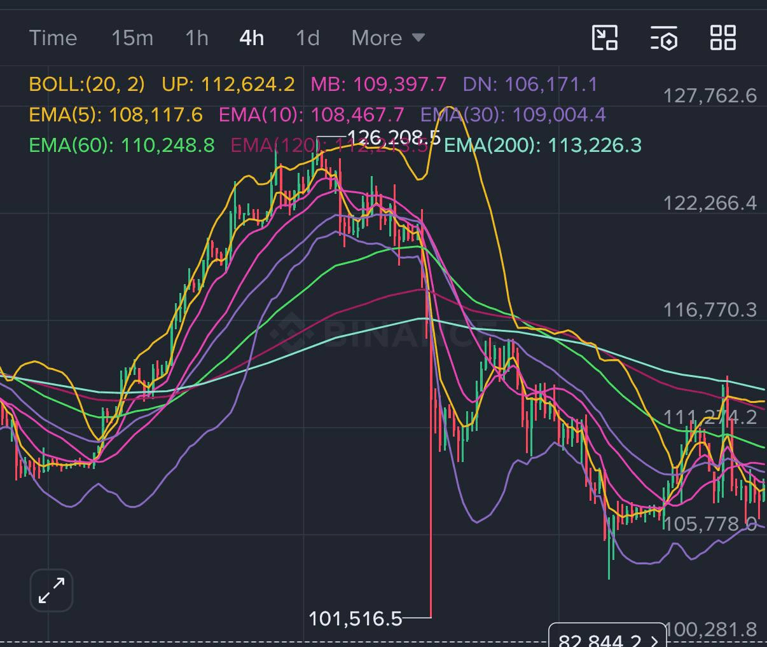Screen dimensions: 767x647
Task: Select the DN: 106,171.1 value
Action: click(530, 84)
